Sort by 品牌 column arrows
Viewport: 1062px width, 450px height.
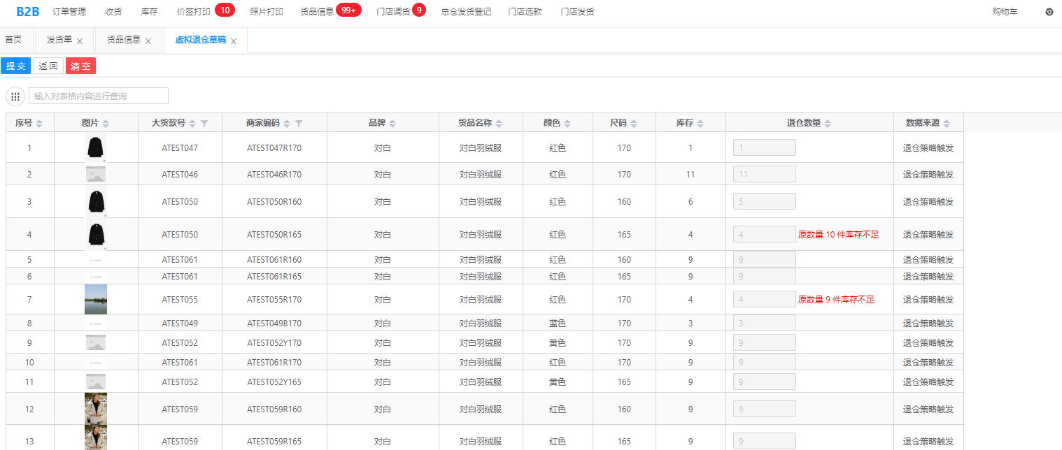point(392,124)
